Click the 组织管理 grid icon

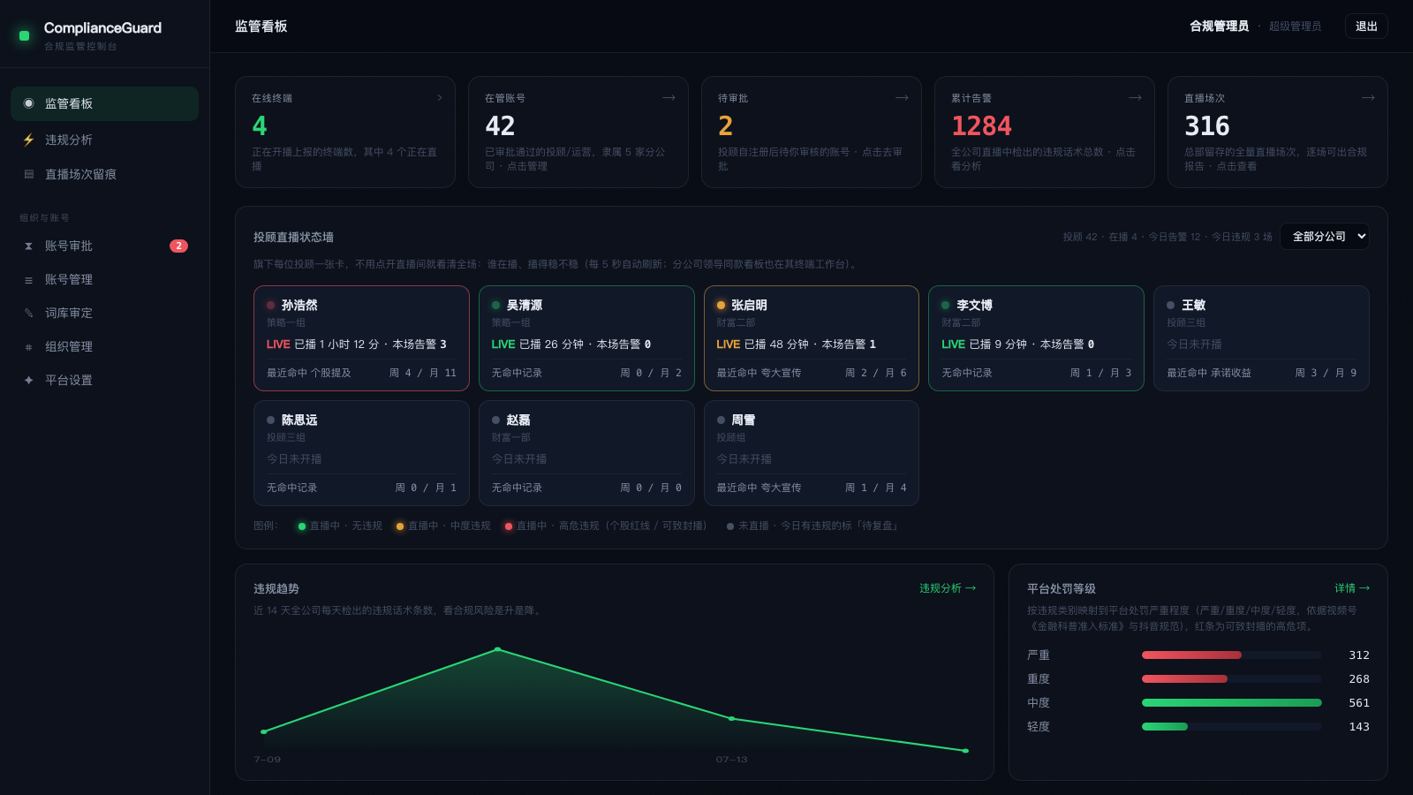28,346
